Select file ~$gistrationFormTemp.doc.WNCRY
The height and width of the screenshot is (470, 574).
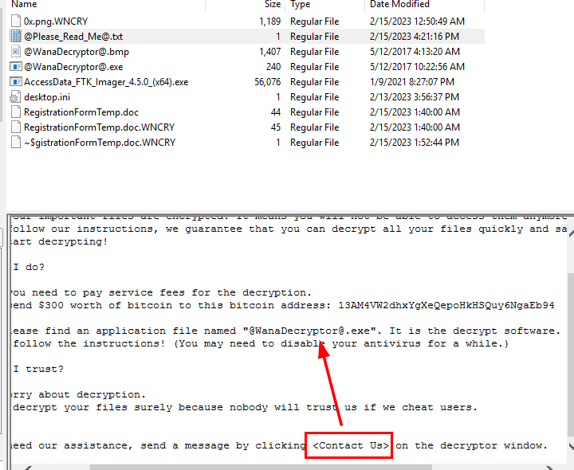click(100, 143)
